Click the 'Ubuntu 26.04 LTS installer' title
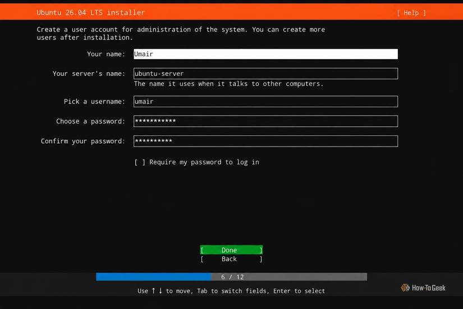Image resolution: width=463 pixels, height=309 pixels. pyautogui.click(x=91, y=12)
